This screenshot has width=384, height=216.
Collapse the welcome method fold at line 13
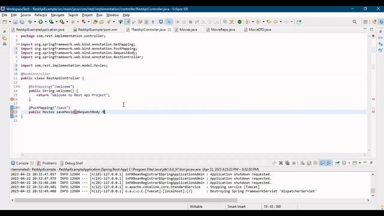[x=19, y=86]
